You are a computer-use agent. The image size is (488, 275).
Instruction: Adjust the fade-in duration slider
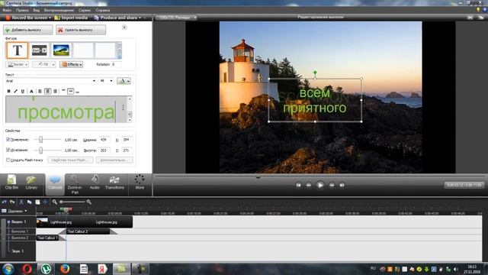tap(40, 140)
